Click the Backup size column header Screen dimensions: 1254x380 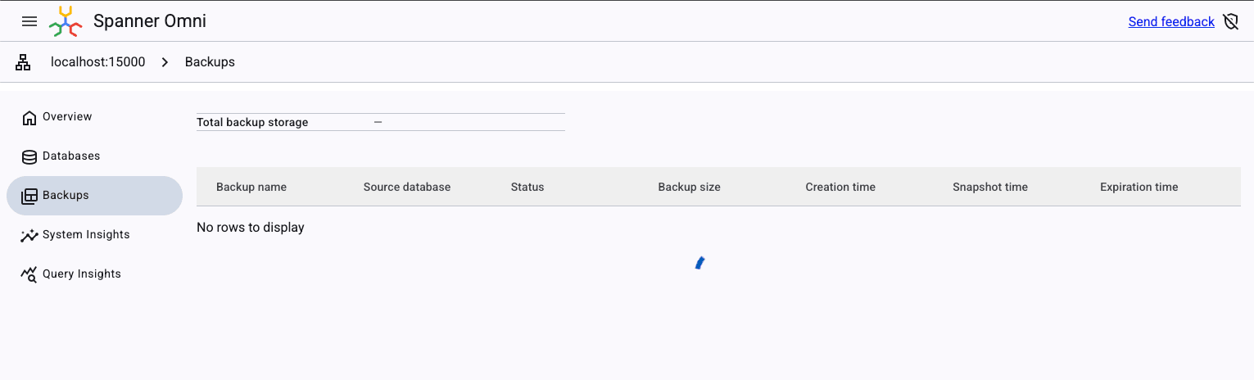(689, 187)
